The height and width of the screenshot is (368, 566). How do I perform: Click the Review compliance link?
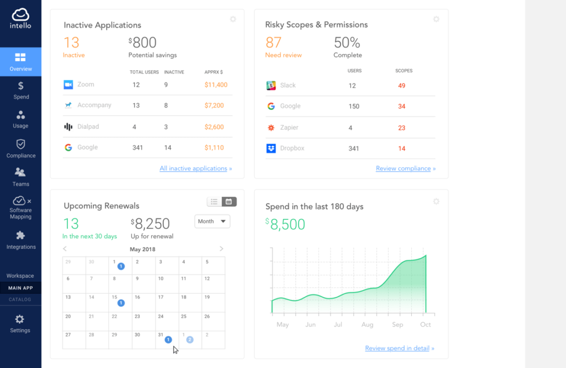coord(405,168)
